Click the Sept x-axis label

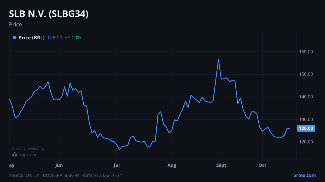221,165
